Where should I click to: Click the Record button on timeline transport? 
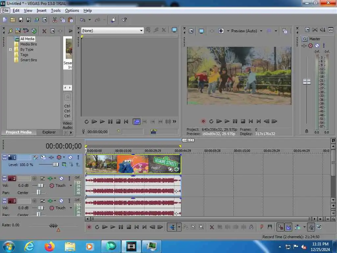pyautogui.click(x=89, y=227)
